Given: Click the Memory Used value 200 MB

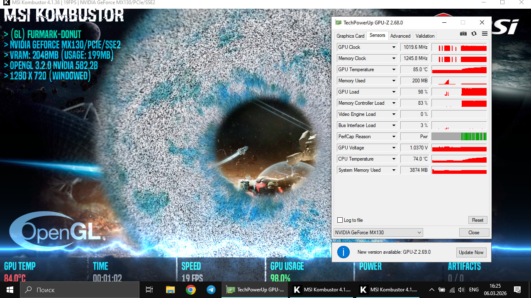Looking at the screenshot, I should (x=414, y=81).
